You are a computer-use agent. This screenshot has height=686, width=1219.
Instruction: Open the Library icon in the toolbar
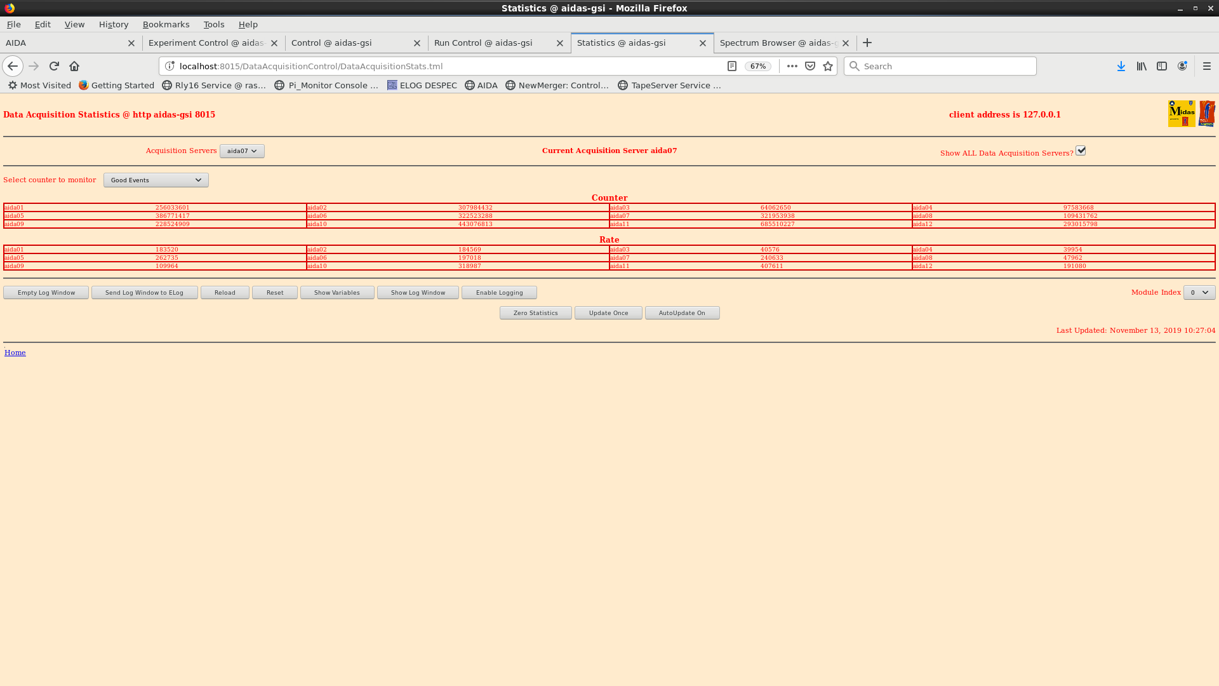1142,66
